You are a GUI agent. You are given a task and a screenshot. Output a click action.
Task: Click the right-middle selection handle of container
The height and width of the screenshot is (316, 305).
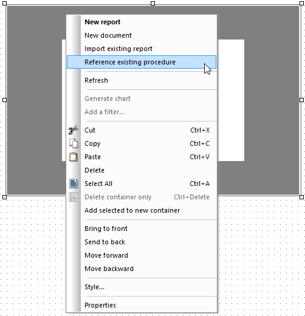(301, 100)
